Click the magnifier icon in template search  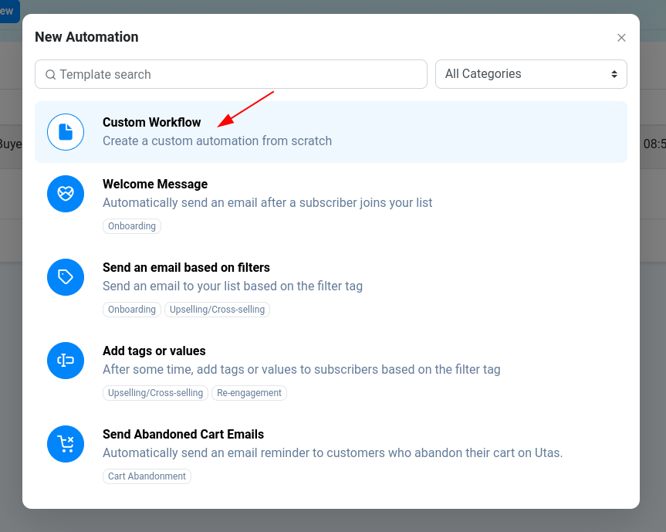[x=50, y=74]
